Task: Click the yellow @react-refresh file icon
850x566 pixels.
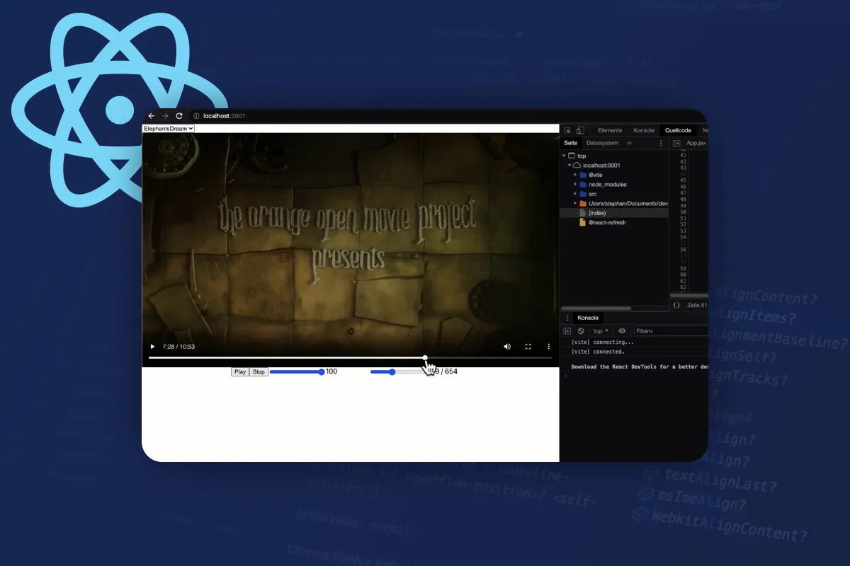Action: [x=582, y=222]
